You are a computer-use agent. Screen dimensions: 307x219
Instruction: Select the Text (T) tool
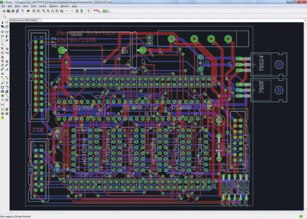7,83
